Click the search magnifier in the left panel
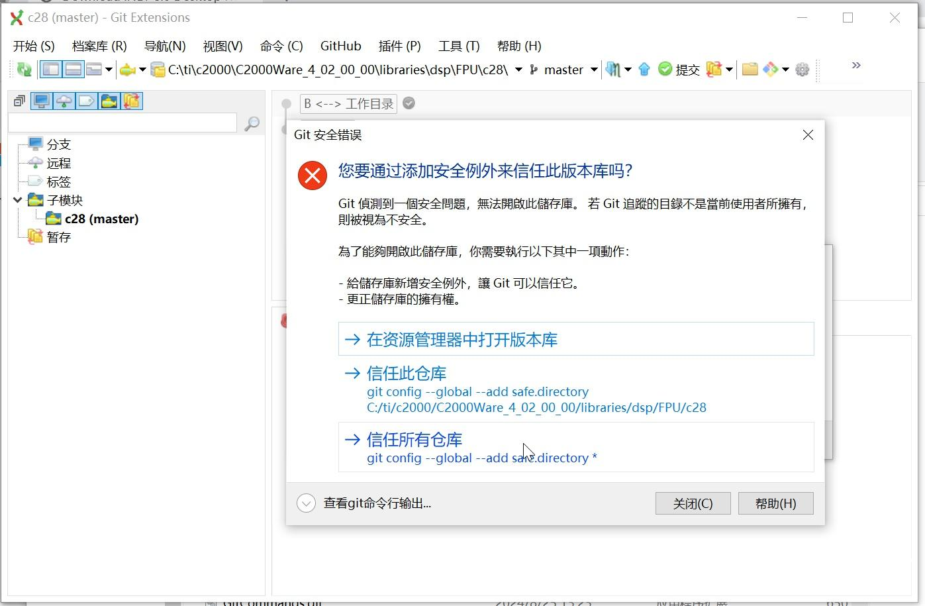This screenshot has width=925, height=606. tap(252, 124)
